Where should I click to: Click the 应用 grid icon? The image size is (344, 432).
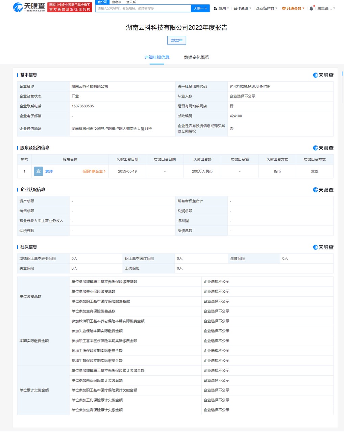tap(216, 8)
